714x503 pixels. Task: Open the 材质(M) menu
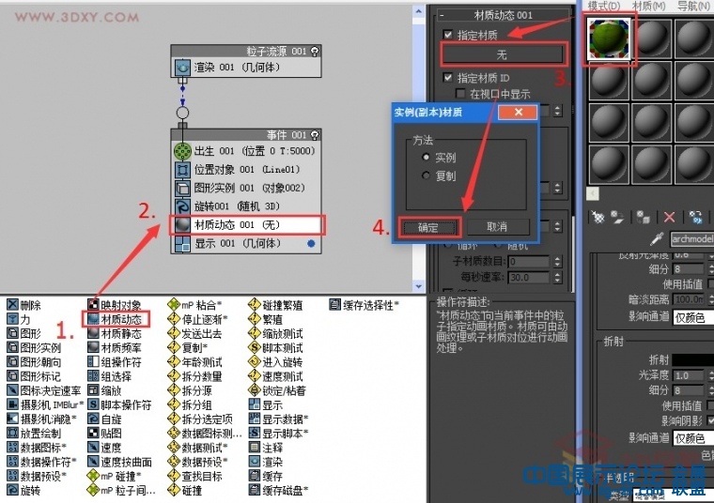click(x=649, y=6)
